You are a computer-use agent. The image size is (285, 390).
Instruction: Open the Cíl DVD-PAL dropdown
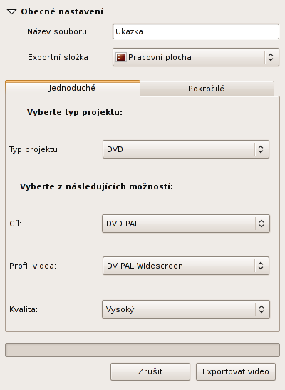(x=186, y=224)
